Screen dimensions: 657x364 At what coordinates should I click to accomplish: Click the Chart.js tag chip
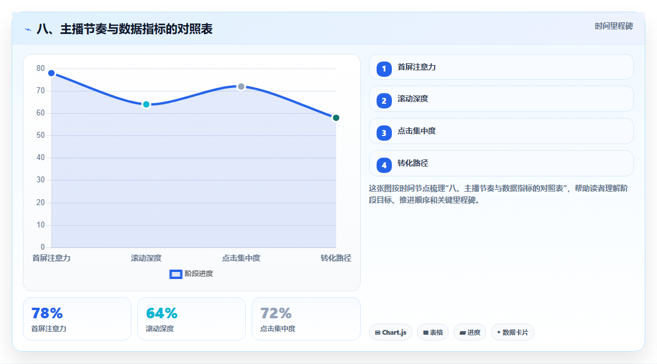391,332
